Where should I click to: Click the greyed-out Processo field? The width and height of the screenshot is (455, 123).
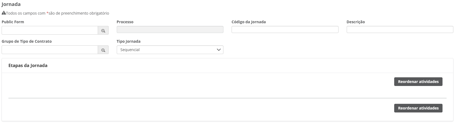pos(170,29)
